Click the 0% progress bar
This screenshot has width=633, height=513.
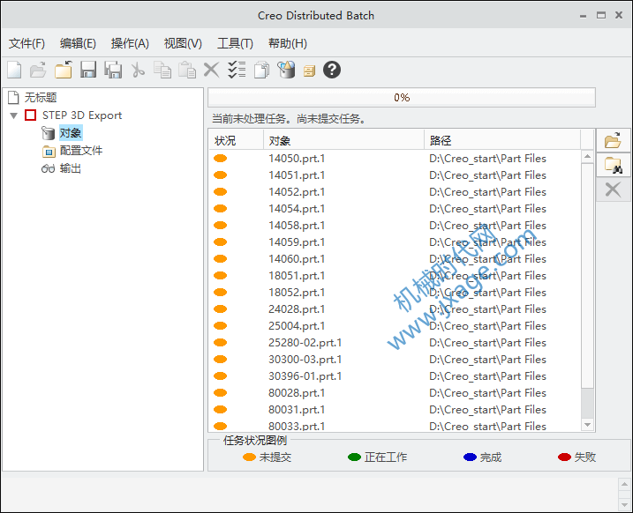402,98
